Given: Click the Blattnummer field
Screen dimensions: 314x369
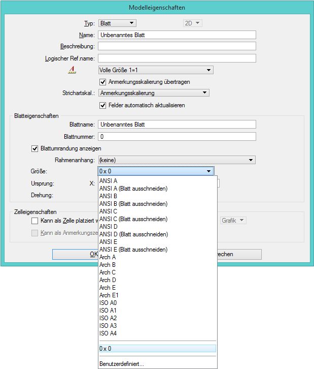Looking at the screenshot, I should click(x=177, y=137).
